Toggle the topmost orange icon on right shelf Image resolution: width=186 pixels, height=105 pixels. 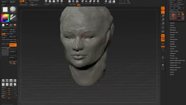point(163,8)
